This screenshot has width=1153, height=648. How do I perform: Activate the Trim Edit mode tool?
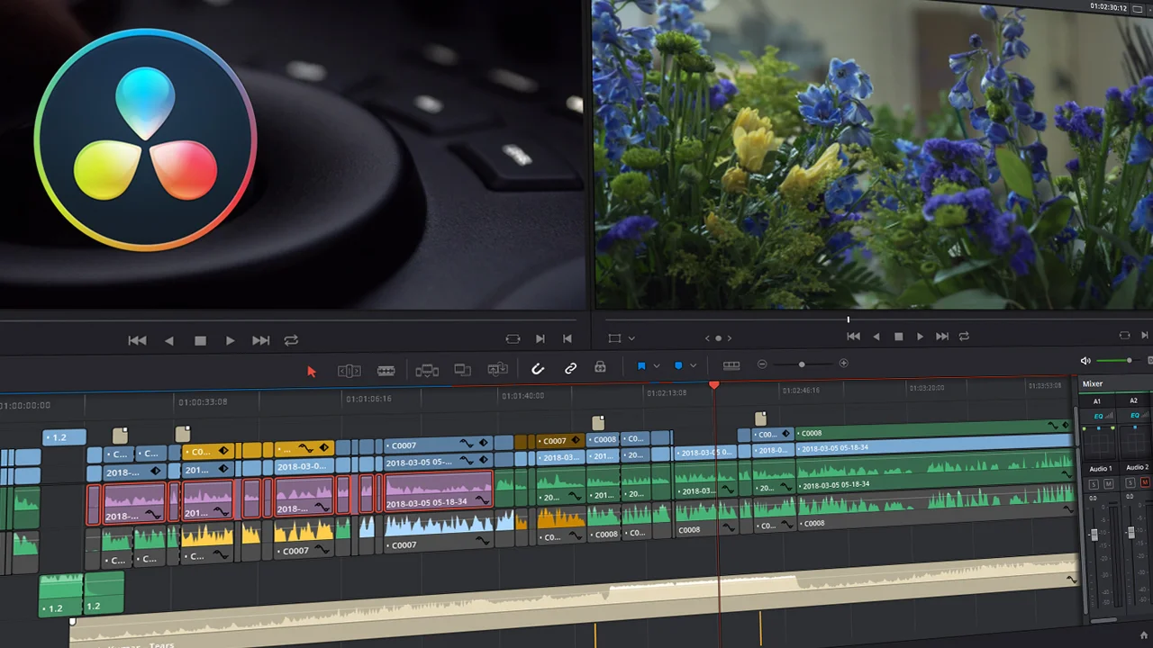tap(350, 370)
